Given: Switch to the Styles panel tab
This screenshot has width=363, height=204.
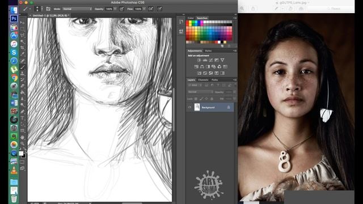Looking at the screenshot, I should point(208,50).
